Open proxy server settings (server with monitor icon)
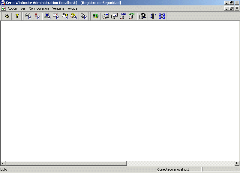Screen dimensions: 240x173 [x=106, y=16]
